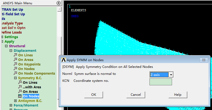Open Help for Apply SYMM dialog

(178, 95)
